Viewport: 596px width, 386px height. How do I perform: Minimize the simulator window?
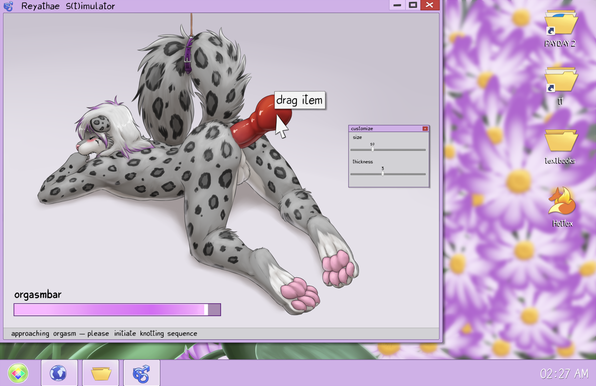pyautogui.click(x=397, y=5)
